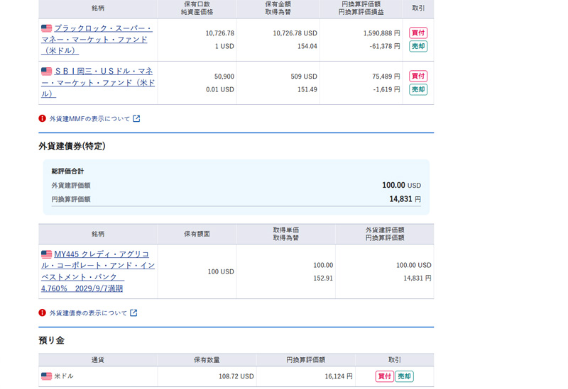Click the US flag beside 米ドル
This screenshot has width=568, height=389.
46,376
